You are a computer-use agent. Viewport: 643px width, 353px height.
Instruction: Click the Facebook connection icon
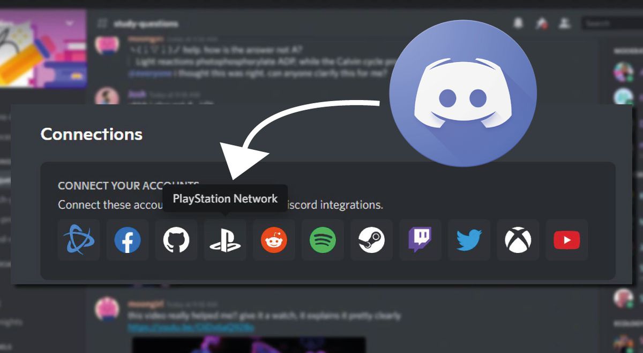pyautogui.click(x=128, y=240)
